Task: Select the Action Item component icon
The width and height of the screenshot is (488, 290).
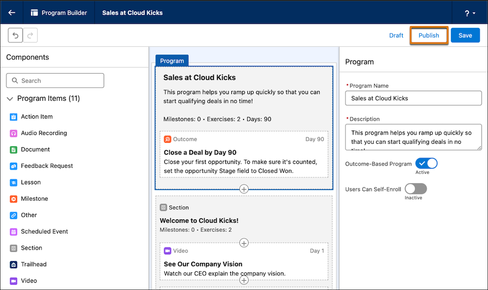Action: [13, 117]
